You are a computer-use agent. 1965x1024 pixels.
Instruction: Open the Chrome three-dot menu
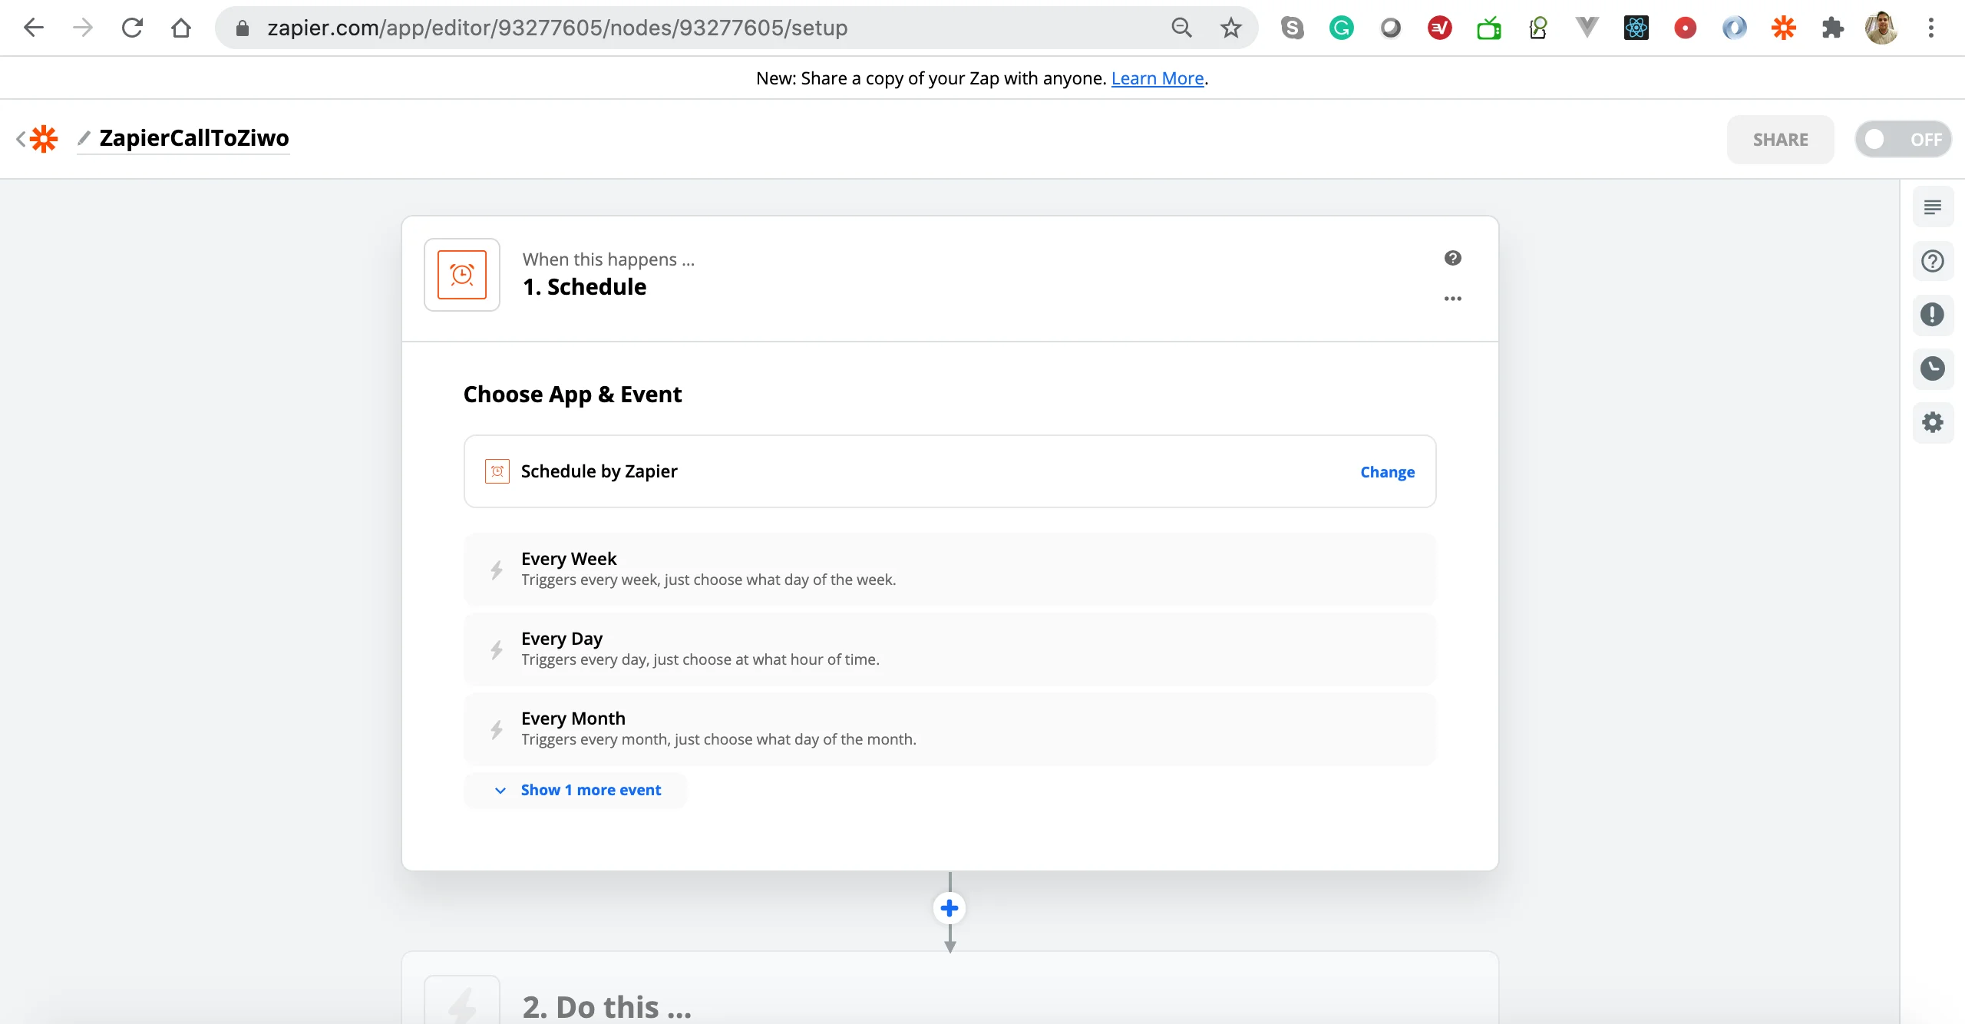pos(1931,28)
